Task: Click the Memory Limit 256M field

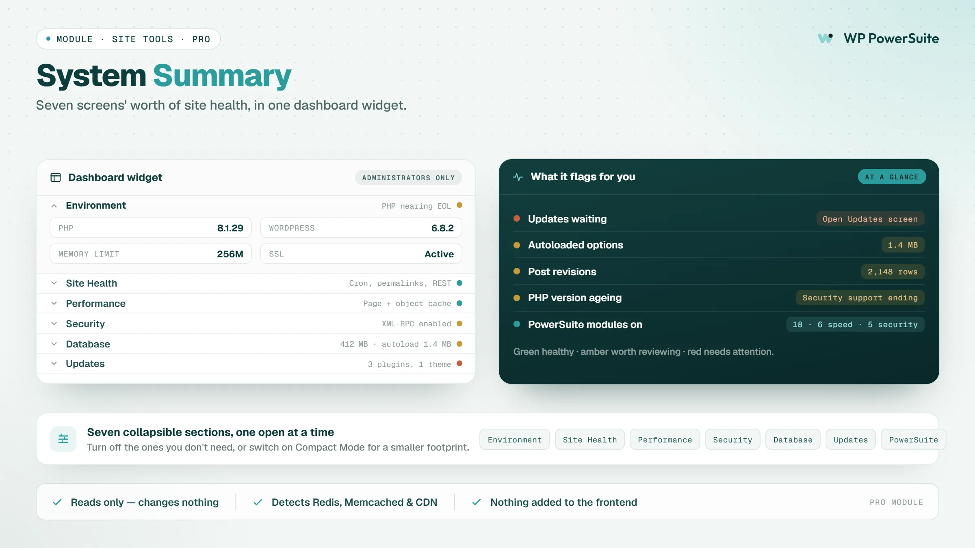Action: (151, 254)
